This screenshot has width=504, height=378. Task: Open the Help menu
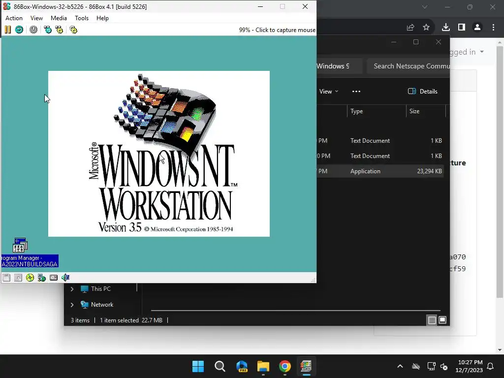pyautogui.click(x=102, y=18)
